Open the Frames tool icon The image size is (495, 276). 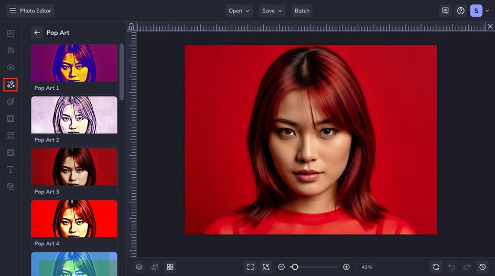[x=10, y=119]
